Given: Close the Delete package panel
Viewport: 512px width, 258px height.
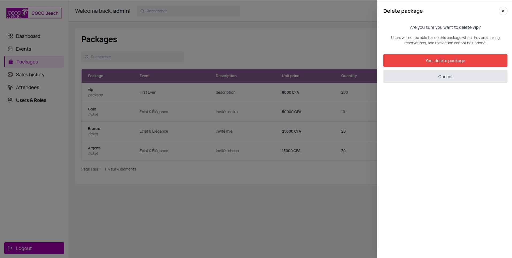Looking at the screenshot, I should point(503,11).
